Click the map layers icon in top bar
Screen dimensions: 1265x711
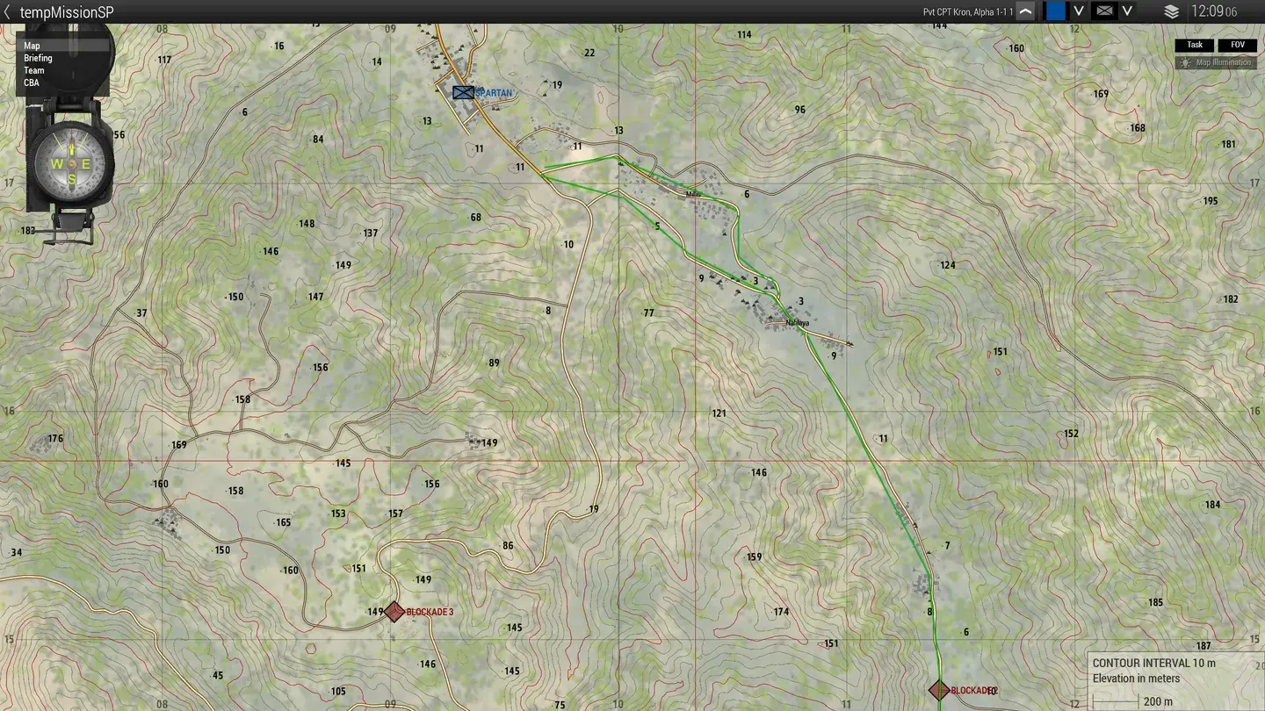point(1172,11)
